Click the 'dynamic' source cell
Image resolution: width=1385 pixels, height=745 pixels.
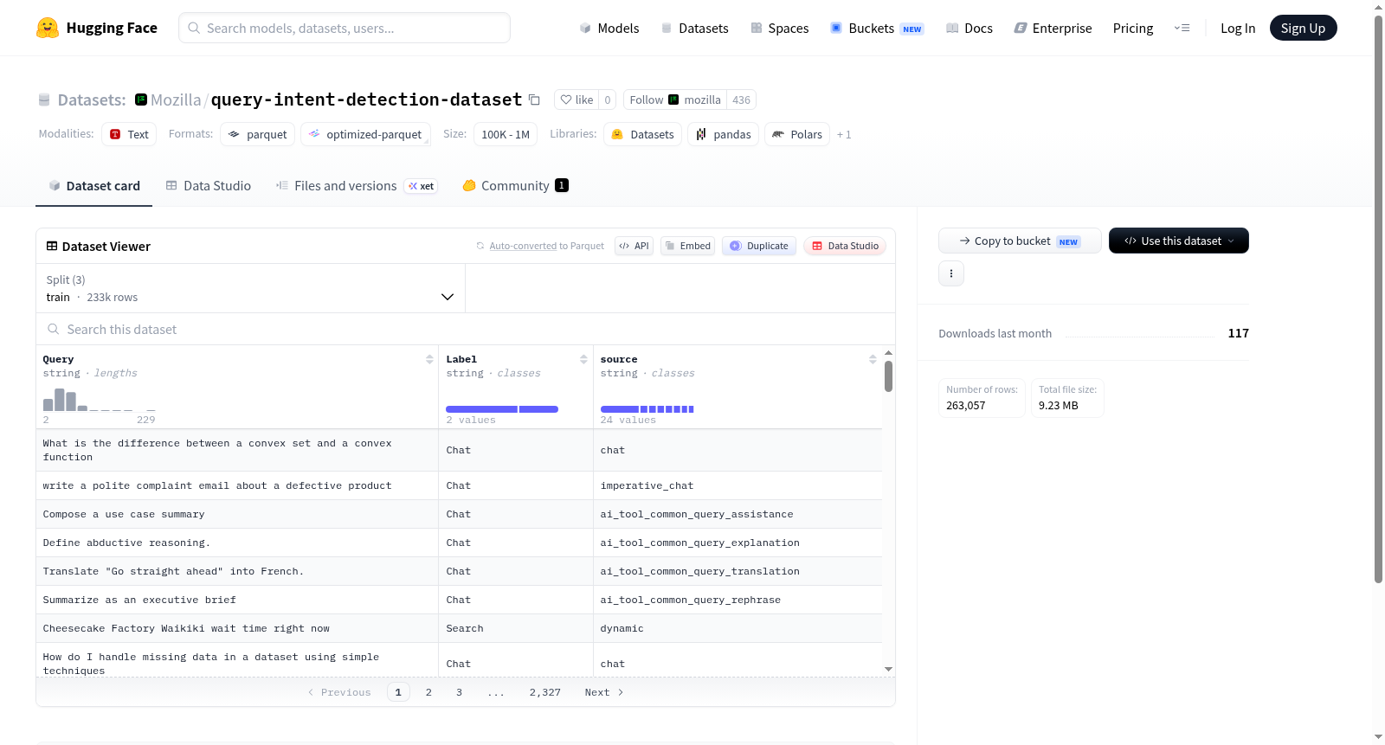(738, 628)
